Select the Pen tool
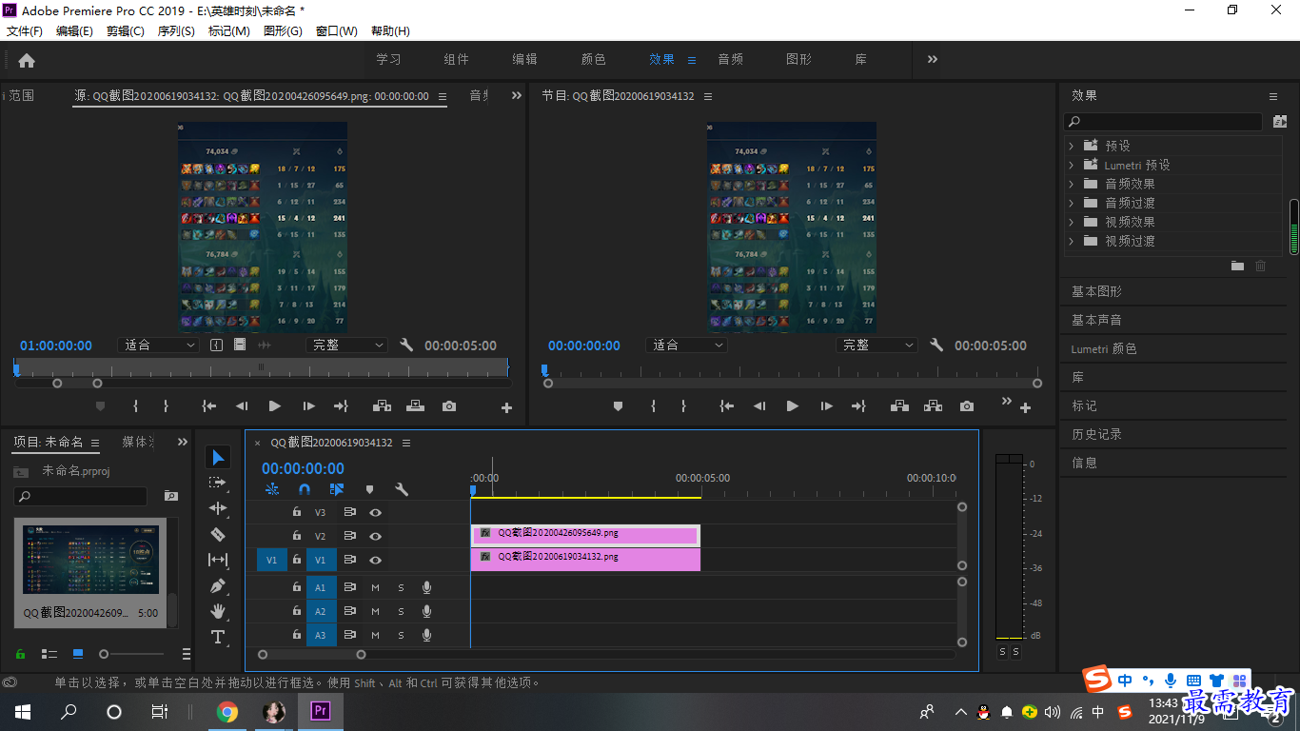The width and height of the screenshot is (1300, 731). point(218,585)
